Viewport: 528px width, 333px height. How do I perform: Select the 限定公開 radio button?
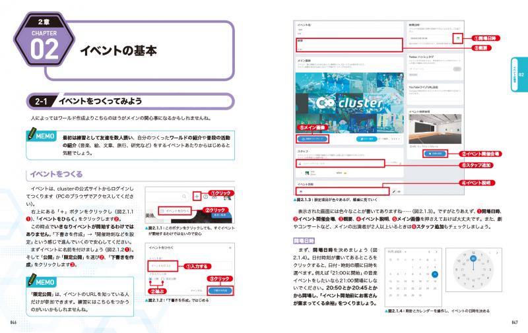(162, 279)
